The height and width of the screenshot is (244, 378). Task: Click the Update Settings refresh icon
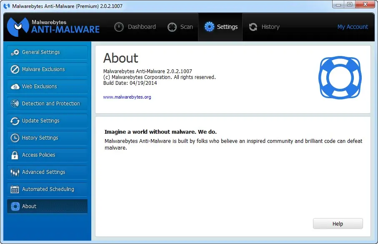click(15, 121)
